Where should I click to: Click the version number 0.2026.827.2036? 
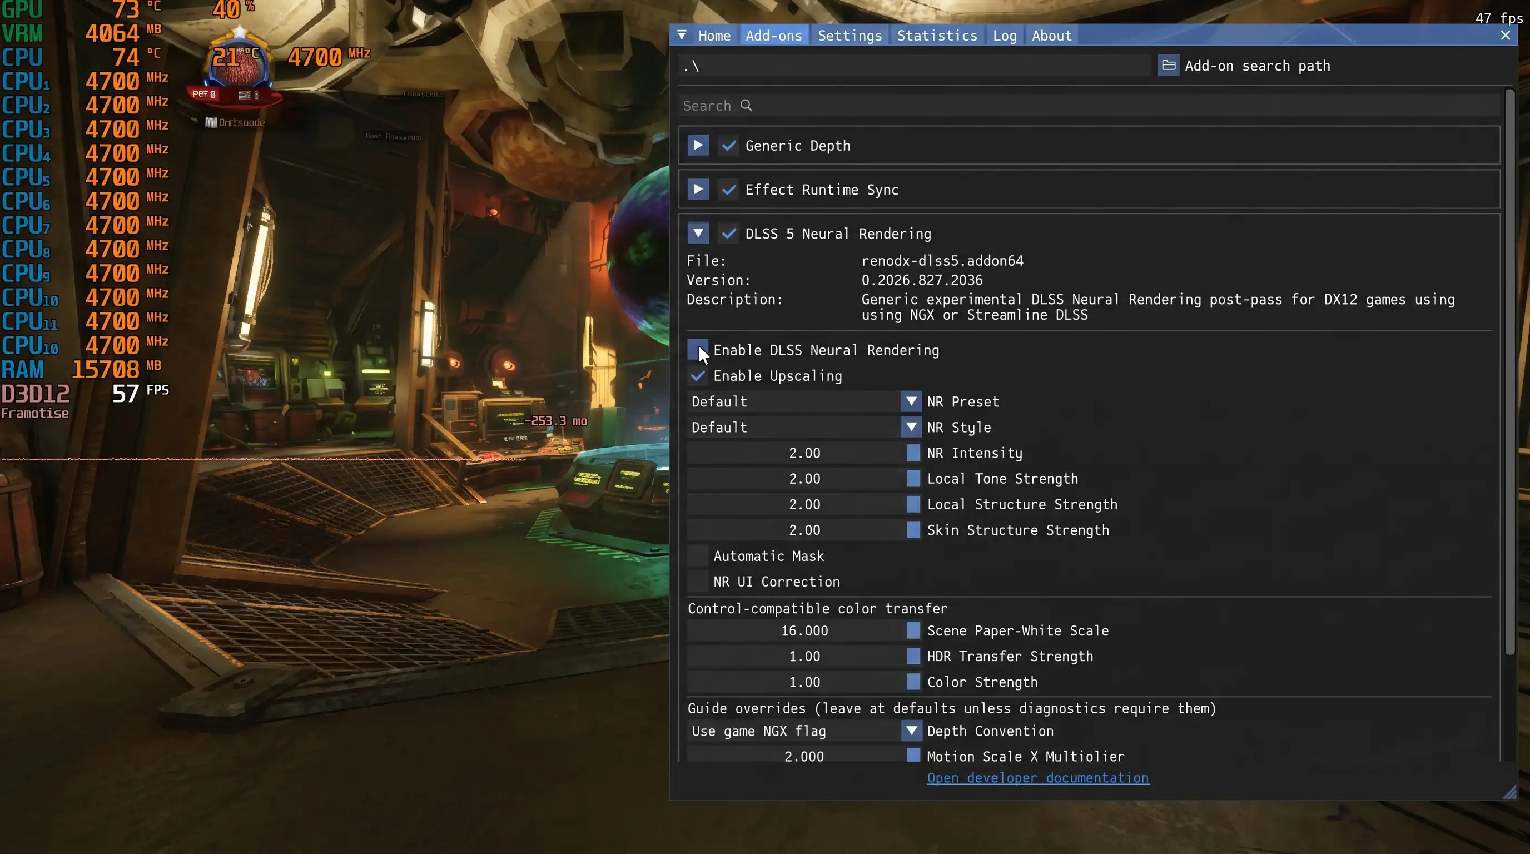coord(922,280)
